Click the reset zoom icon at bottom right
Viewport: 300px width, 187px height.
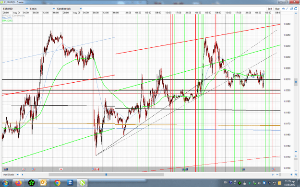pyautogui.click(x=296, y=175)
